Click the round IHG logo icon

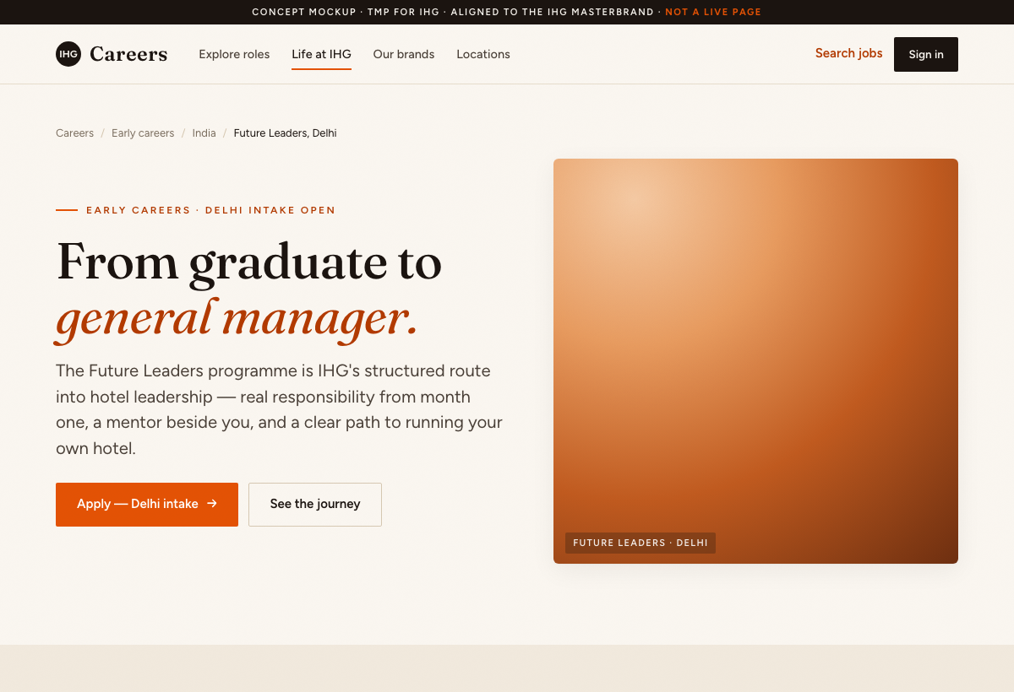point(68,54)
